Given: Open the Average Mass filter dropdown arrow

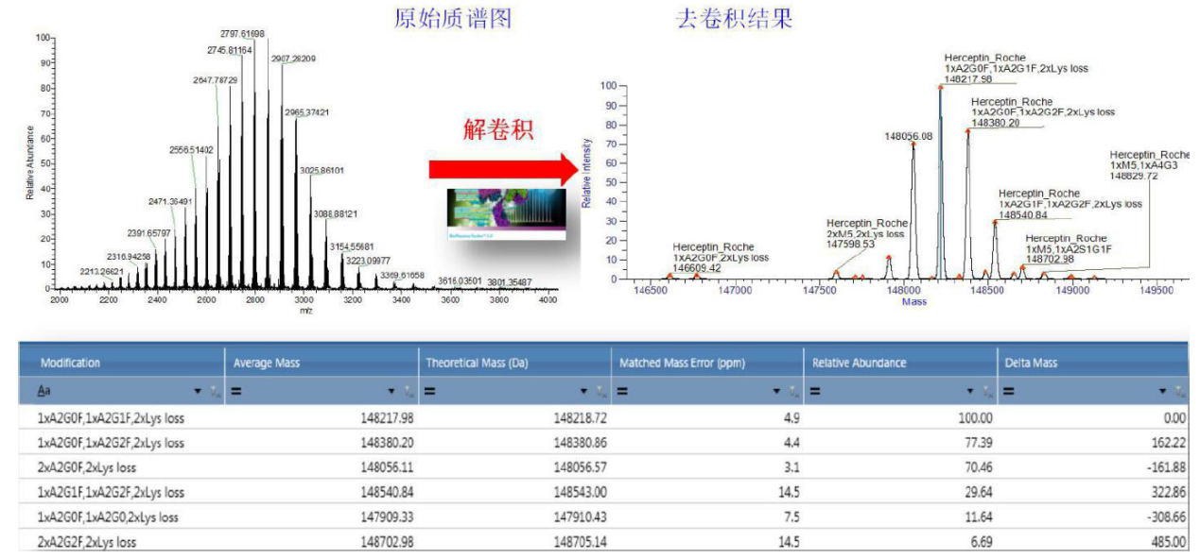Looking at the screenshot, I should click(x=391, y=391).
